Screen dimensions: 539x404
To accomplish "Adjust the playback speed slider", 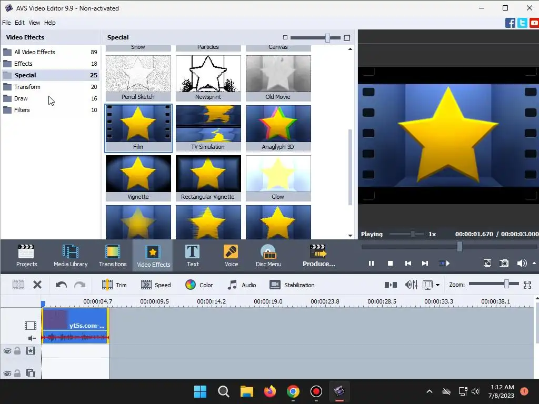I will pyautogui.click(x=413, y=234).
